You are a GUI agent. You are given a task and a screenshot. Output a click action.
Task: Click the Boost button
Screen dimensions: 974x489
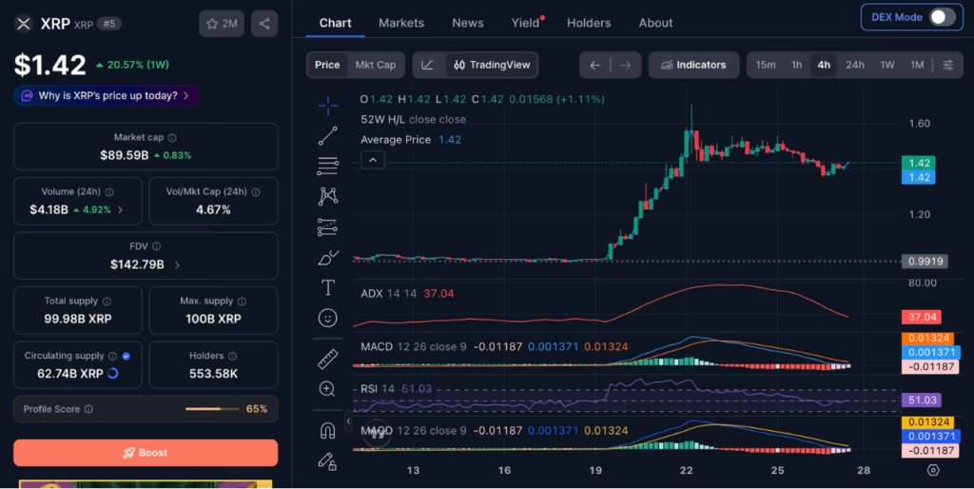click(x=146, y=452)
